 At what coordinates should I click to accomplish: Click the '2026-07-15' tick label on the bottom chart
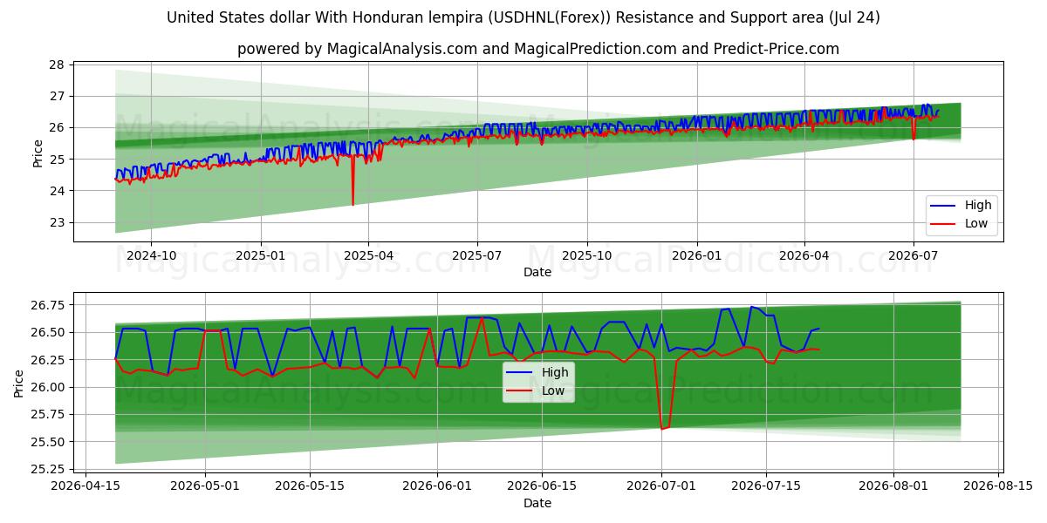tap(766, 486)
